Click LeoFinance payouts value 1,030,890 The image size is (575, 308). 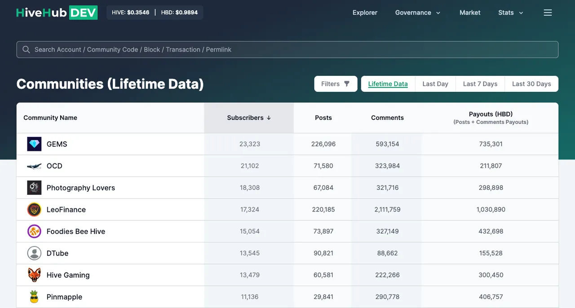pyautogui.click(x=491, y=210)
